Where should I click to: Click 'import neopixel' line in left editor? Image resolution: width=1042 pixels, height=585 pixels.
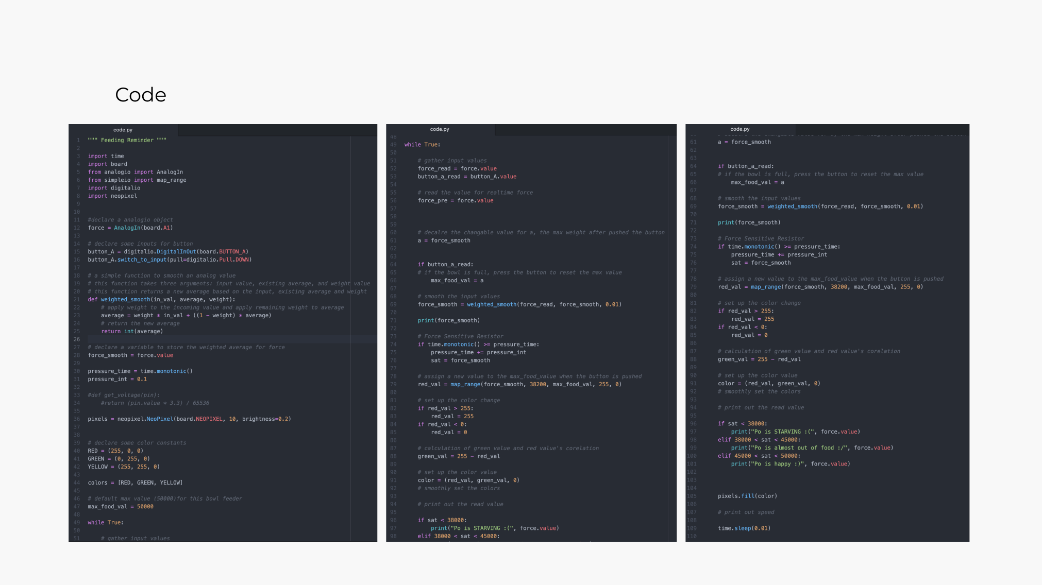coord(112,196)
